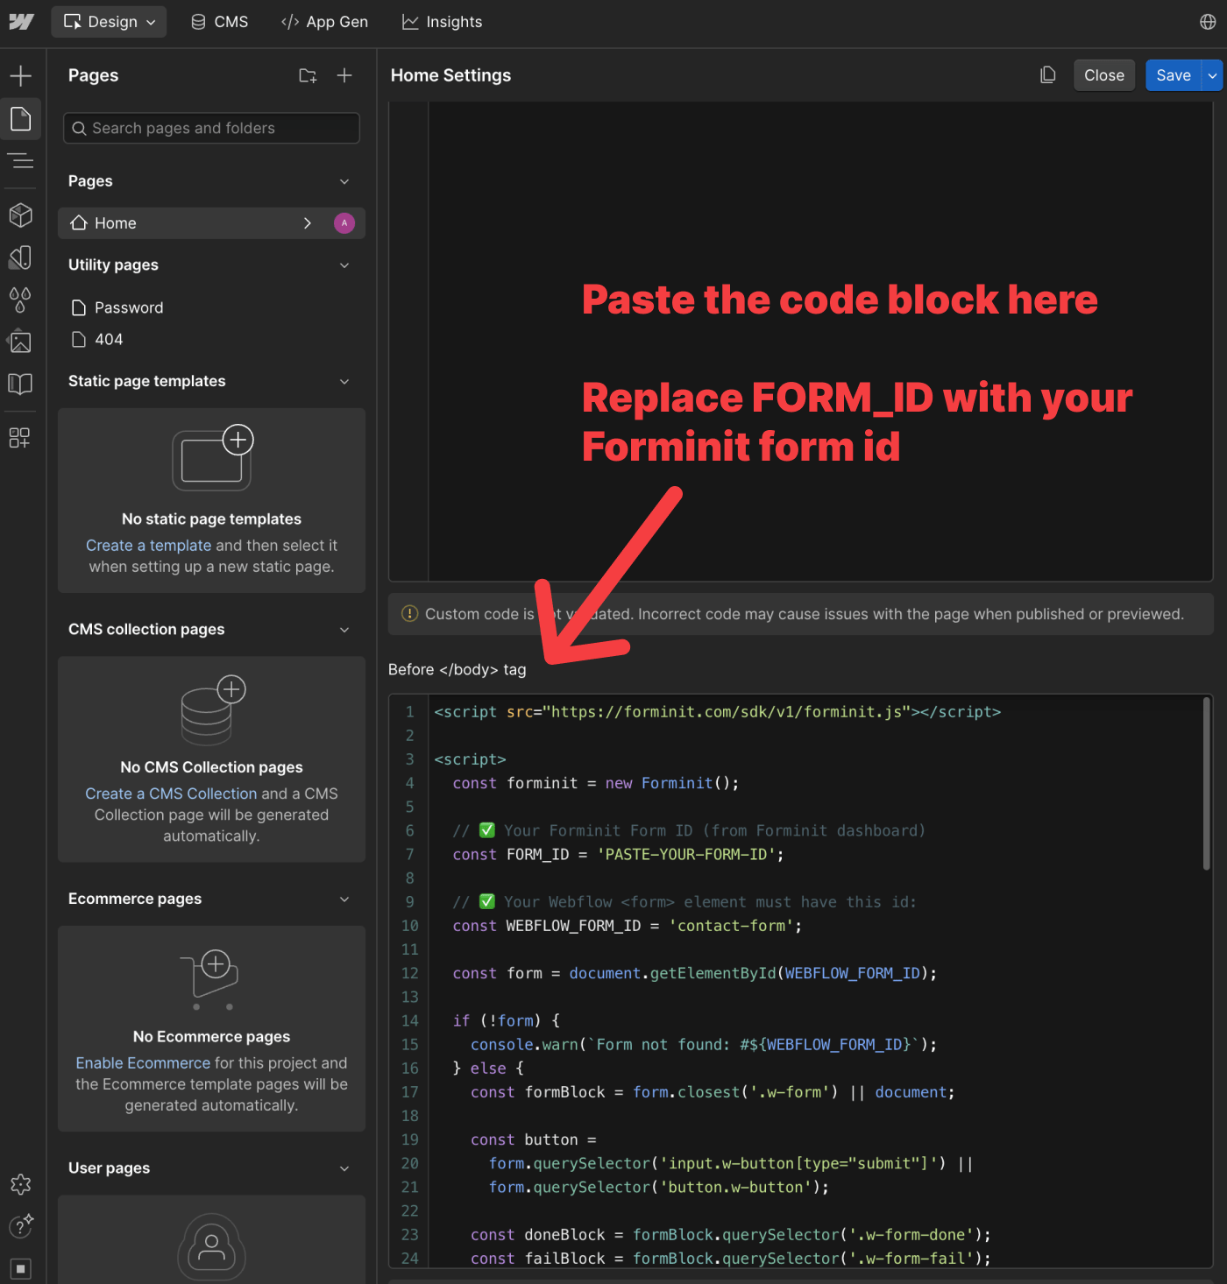Open the Variables panel droplets icon
1227x1284 pixels.
pos(21,300)
